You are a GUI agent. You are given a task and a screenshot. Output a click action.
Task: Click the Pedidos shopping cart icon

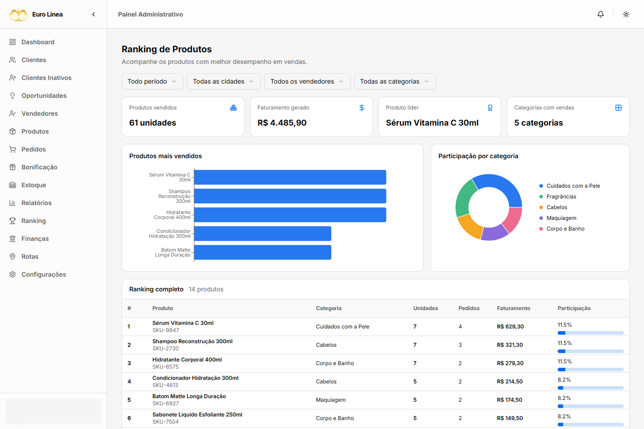[x=13, y=149]
